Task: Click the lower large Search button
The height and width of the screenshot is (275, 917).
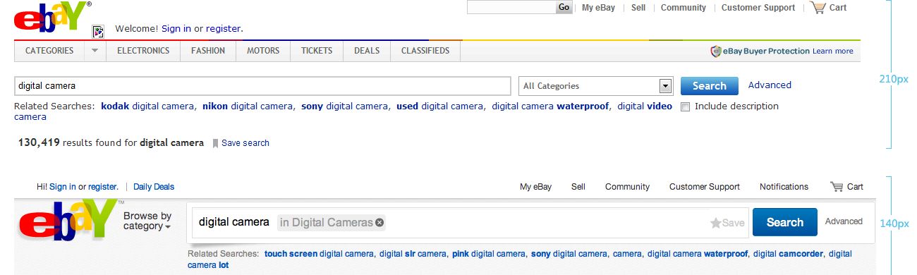Action: 785,222
